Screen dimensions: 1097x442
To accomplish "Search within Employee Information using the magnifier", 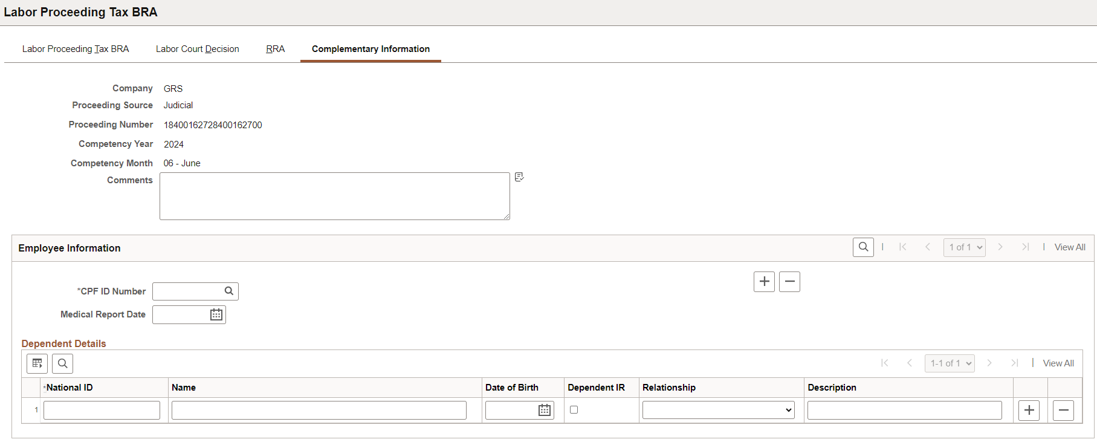I will tap(863, 247).
